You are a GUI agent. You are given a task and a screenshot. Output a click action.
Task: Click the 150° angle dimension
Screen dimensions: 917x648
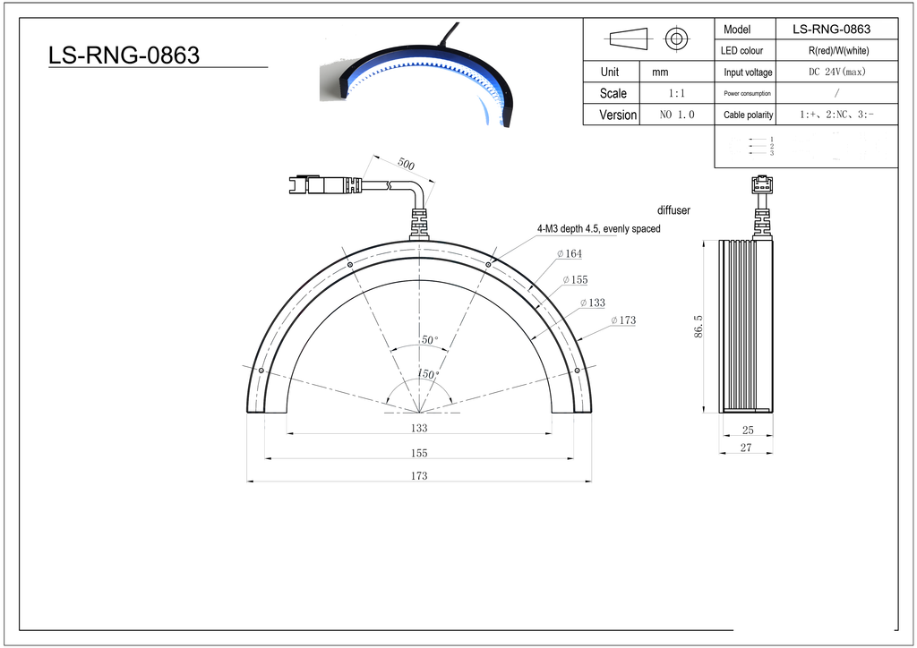(428, 374)
